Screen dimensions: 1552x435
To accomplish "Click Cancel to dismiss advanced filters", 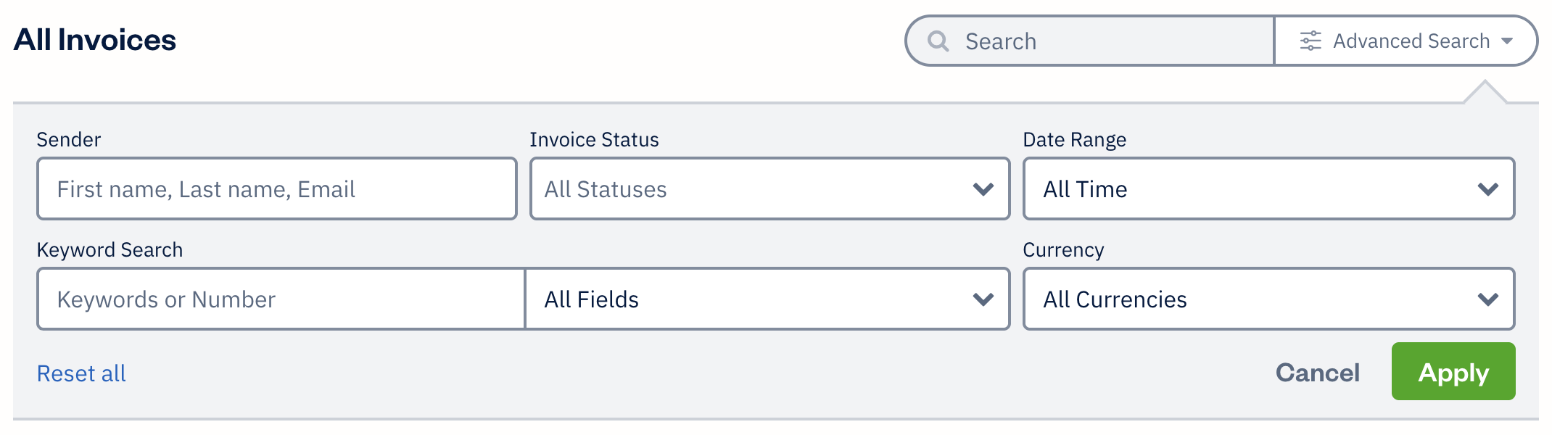I will 1318,373.
